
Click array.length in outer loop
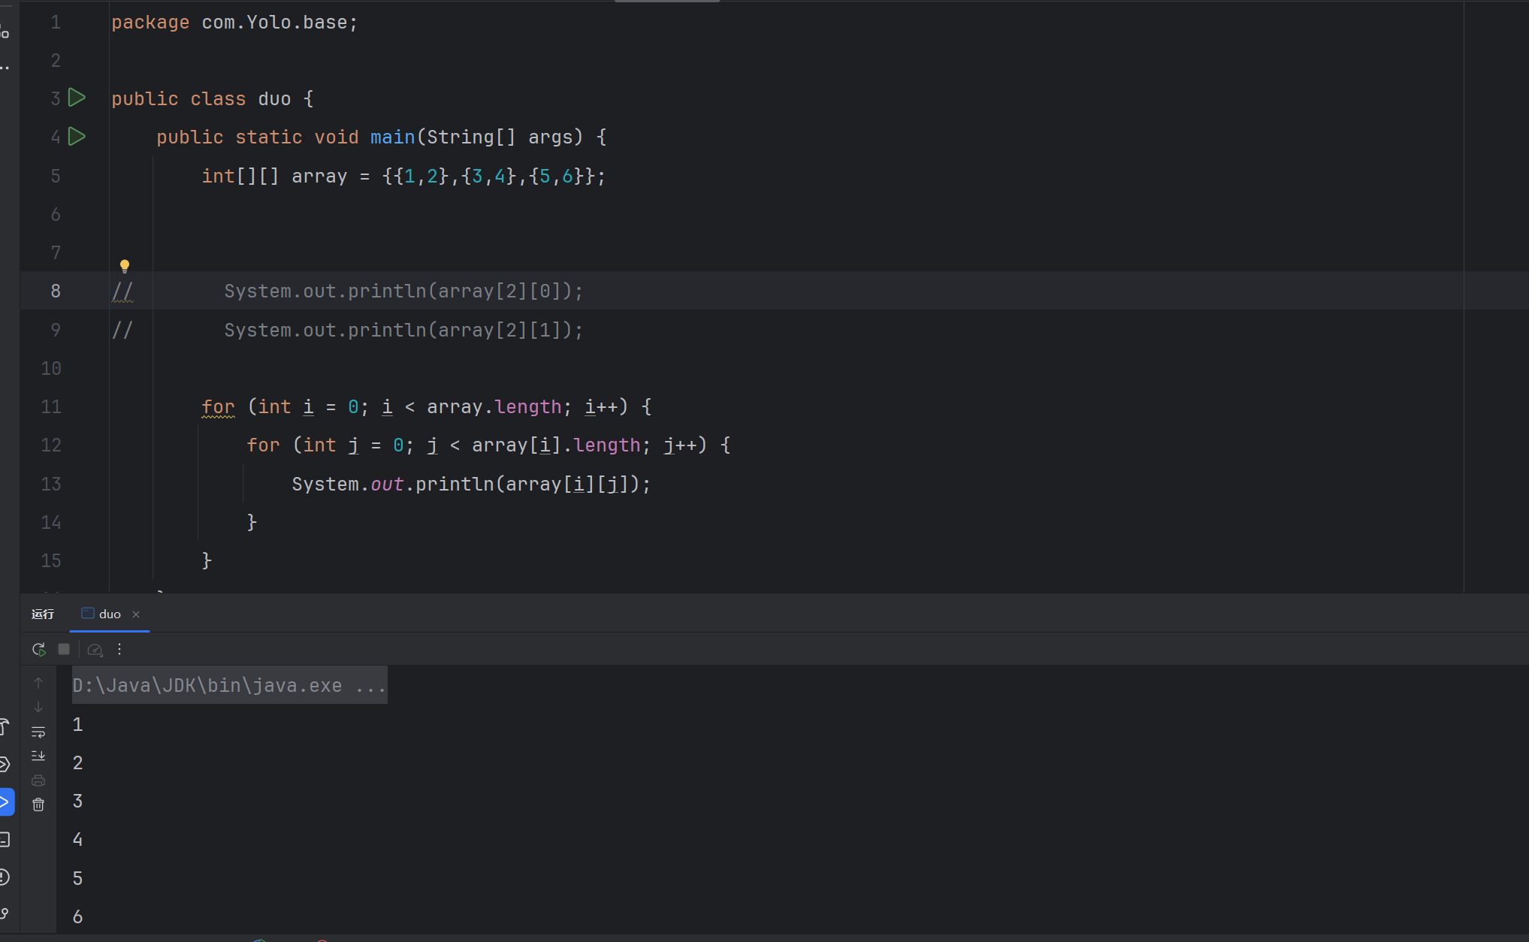pos(494,406)
